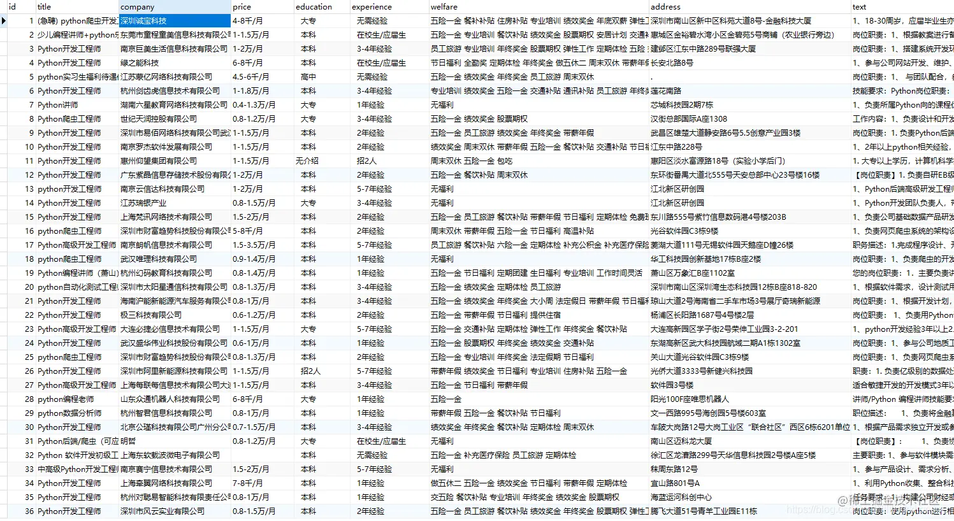Viewport: 954px width, 521px height.
Task: Click the highlighted cell 深圳诚宝科技
Action: pyautogui.click(x=175, y=21)
